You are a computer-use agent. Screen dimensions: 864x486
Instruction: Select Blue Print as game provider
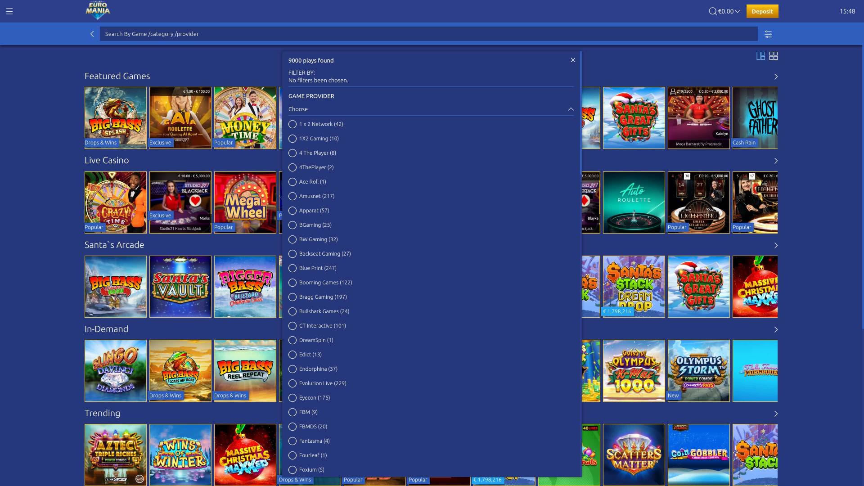point(293,268)
